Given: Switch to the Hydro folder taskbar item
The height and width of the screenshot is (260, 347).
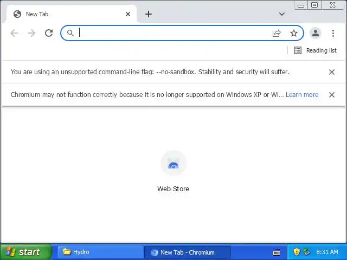Looking at the screenshot, I should point(100,252).
